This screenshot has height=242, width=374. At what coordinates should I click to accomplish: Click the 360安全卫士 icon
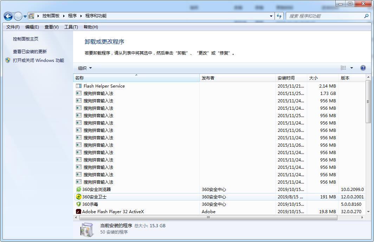[78, 197]
